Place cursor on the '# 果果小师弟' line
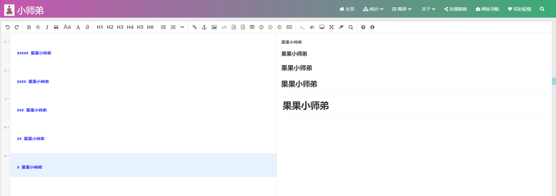Screen dimensions: 556x196 tap(30, 167)
